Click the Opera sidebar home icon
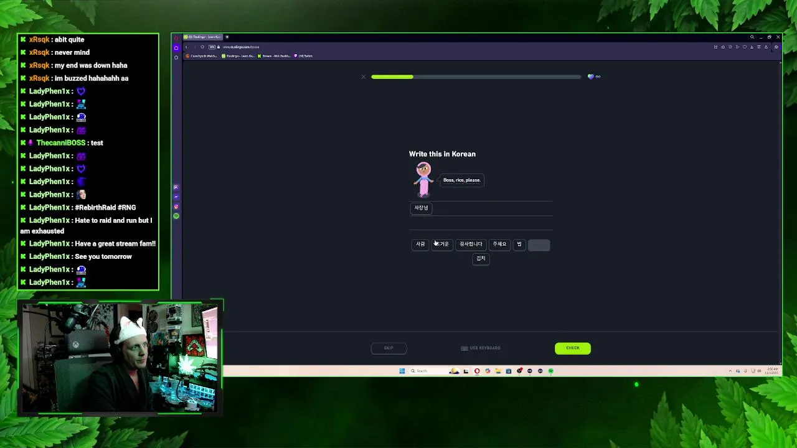797x448 pixels. pos(176,47)
